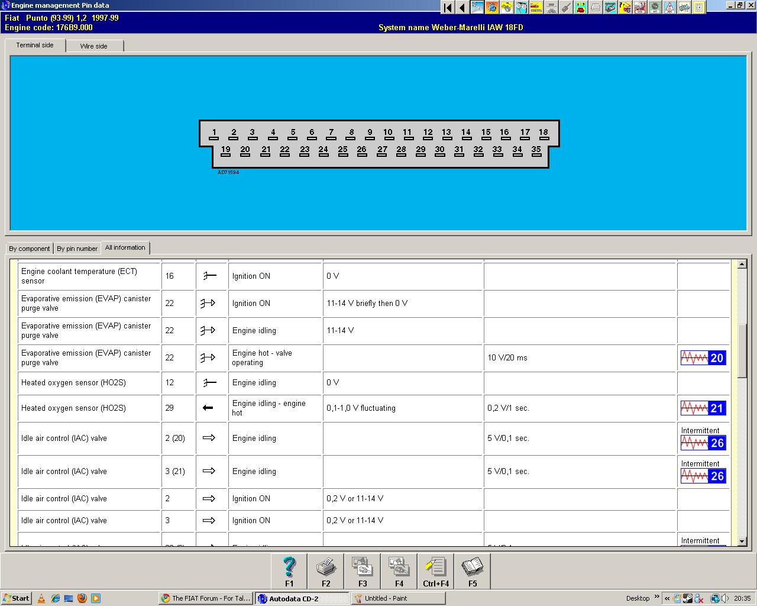Click pin 35 on the connector diagram

tap(536, 151)
